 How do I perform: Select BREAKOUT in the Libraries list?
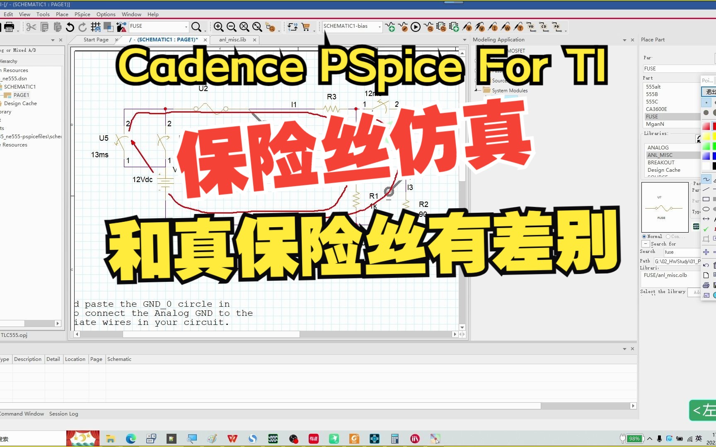(x=661, y=162)
